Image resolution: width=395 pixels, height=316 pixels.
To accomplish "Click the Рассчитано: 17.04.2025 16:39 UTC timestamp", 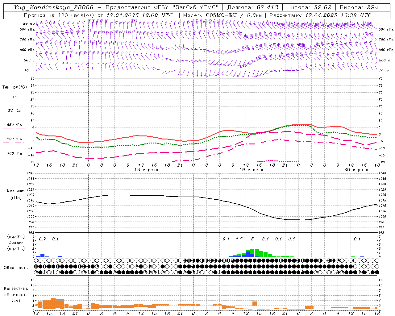I will point(320,15).
